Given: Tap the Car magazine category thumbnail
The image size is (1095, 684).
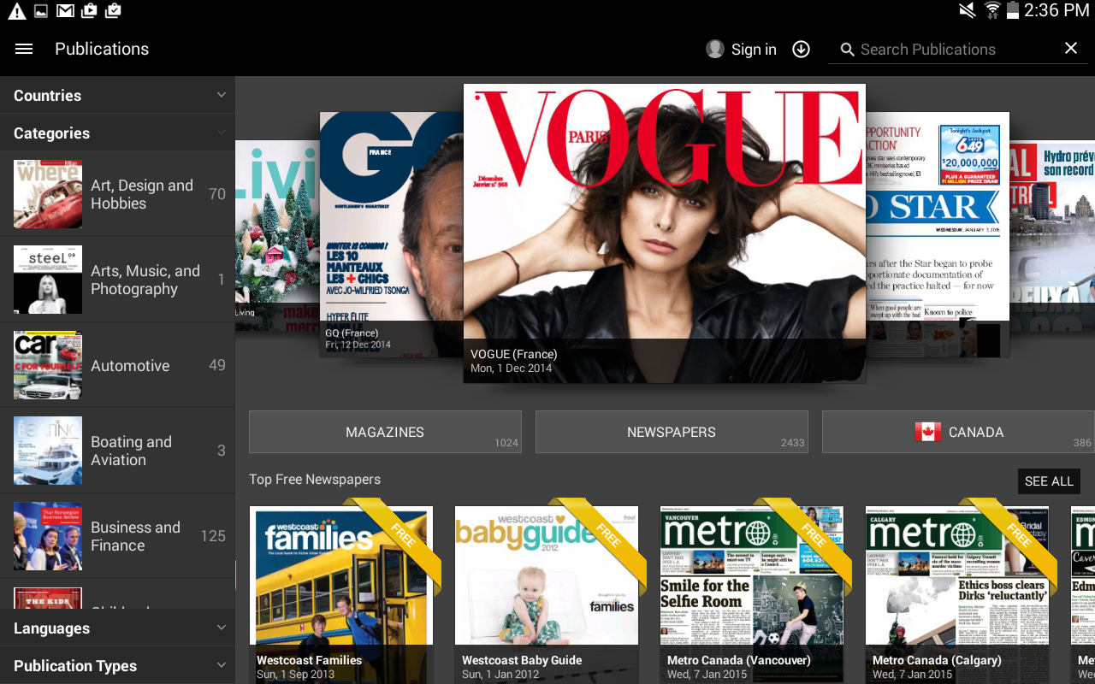Looking at the screenshot, I should click(x=48, y=365).
